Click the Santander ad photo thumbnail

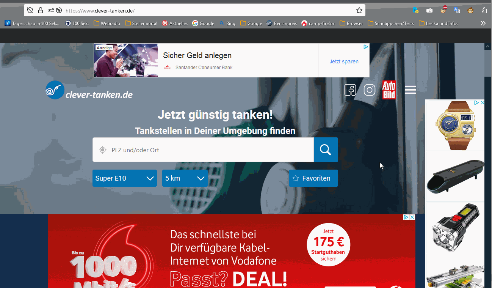[x=126, y=60]
